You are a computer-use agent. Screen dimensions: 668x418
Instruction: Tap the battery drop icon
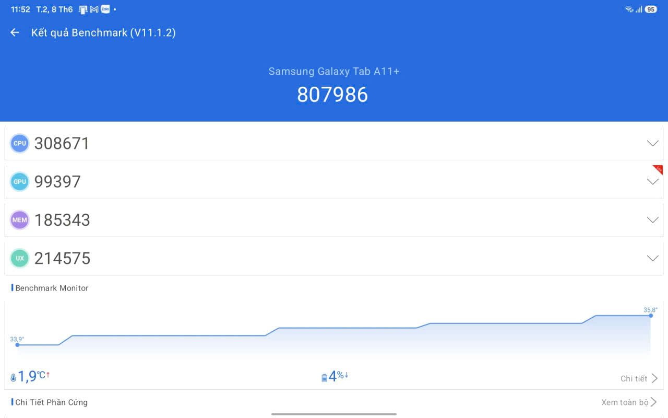click(x=324, y=378)
